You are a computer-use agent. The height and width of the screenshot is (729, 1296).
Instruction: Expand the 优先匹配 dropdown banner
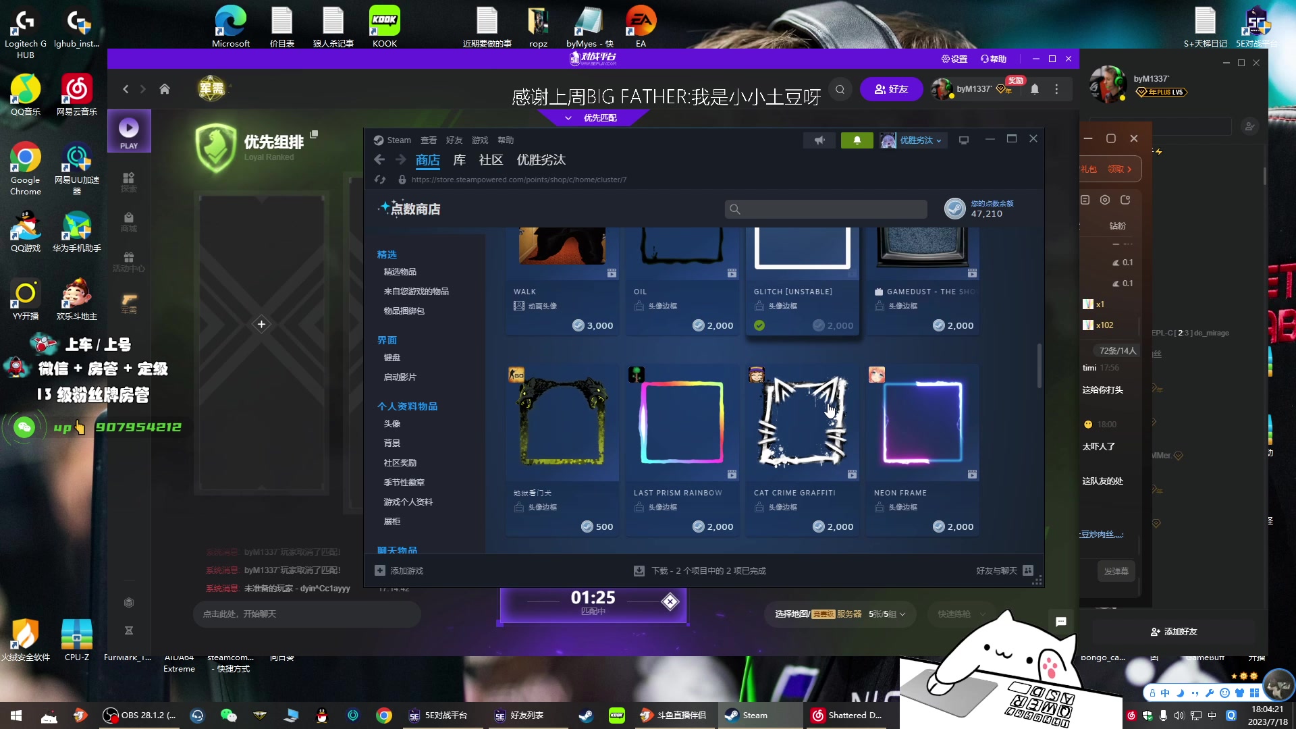tap(593, 117)
